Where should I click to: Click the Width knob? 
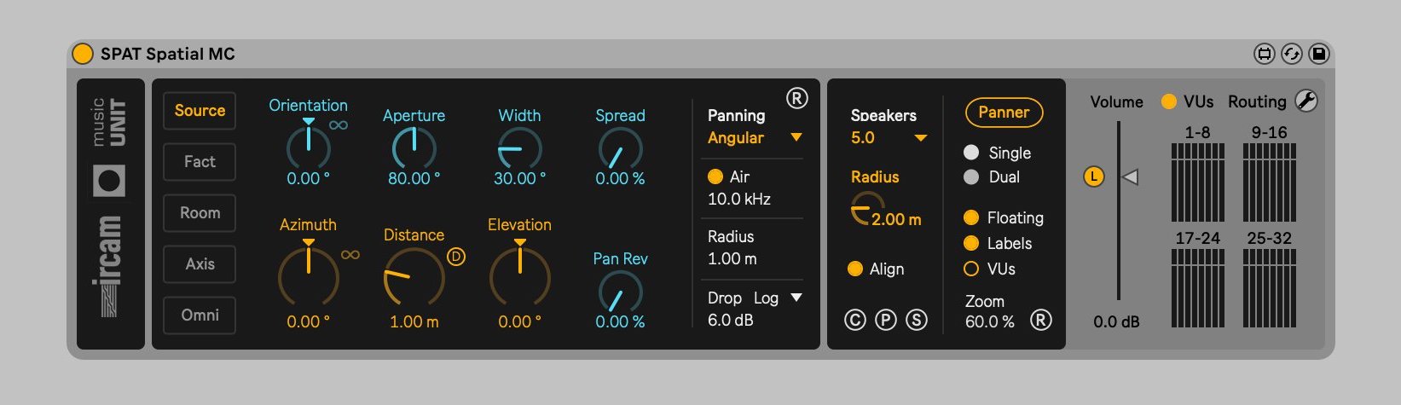click(x=519, y=148)
